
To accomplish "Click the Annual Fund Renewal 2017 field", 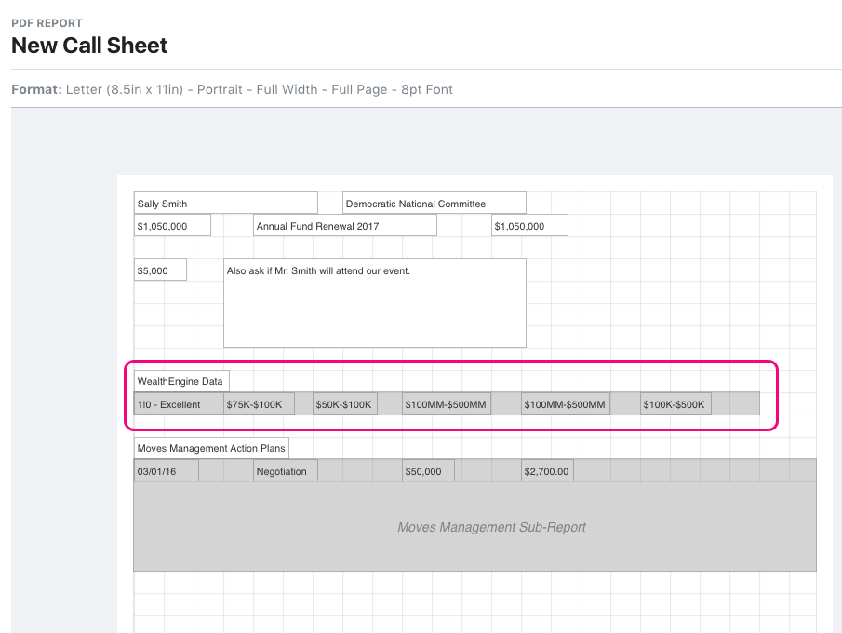I will click(344, 224).
